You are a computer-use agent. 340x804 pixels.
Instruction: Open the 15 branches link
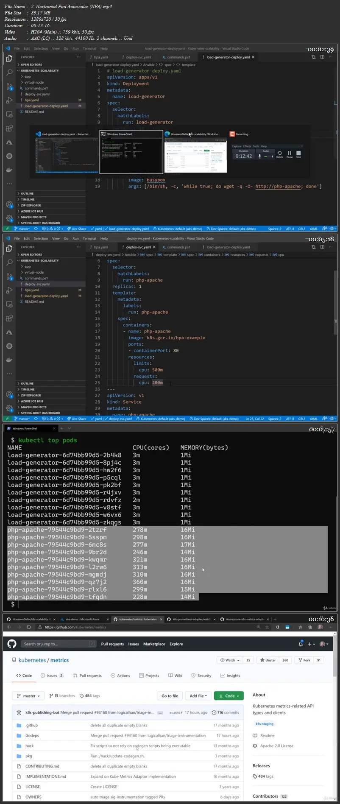coord(62,695)
